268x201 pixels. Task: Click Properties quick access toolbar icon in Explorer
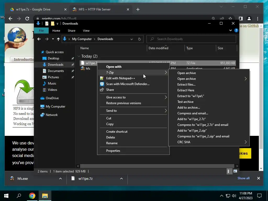47,23
